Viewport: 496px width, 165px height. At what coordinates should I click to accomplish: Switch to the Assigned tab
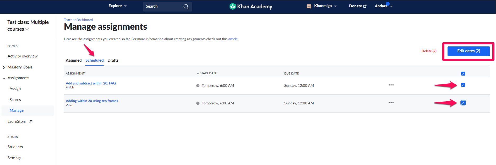coord(74,60)
